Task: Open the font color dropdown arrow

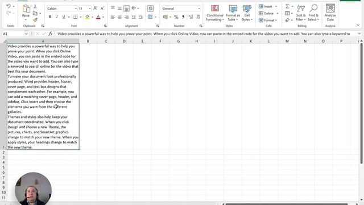Action: 104,17
